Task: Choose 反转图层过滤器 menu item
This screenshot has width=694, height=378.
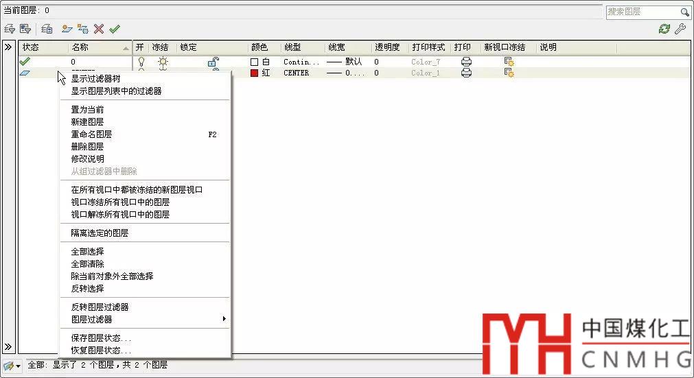Action: click(100, 307)
